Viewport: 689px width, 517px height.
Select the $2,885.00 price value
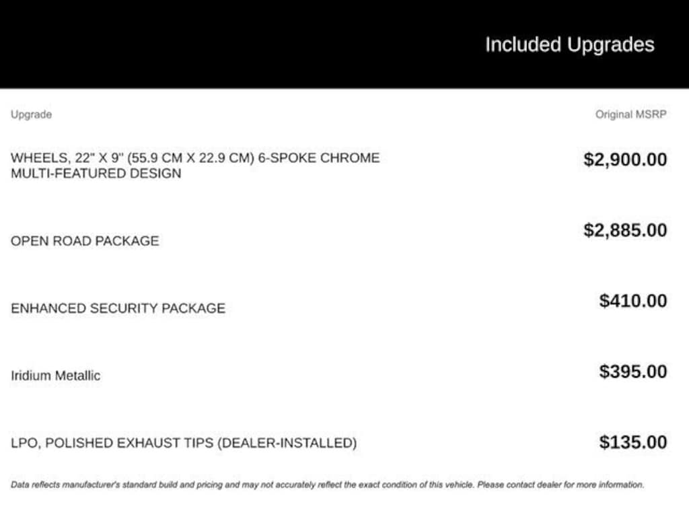(625, 230)
